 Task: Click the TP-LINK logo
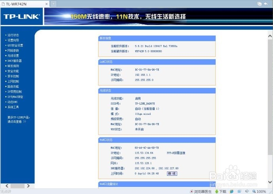(x=22, y=17)
